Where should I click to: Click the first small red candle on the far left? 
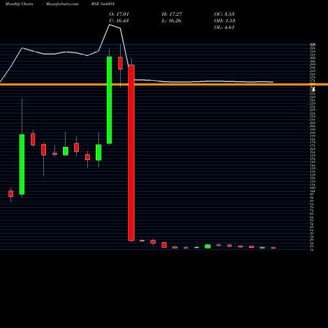tap(11, 194)
